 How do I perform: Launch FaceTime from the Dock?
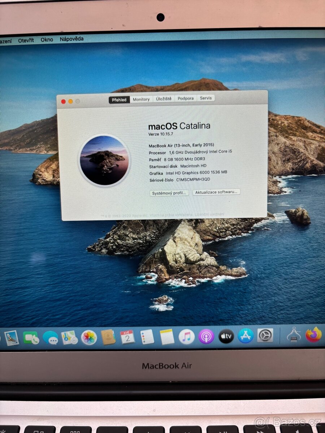pyautogui.click(x=31, y=338)
